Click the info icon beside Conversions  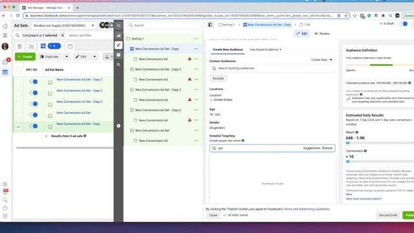click(365, 151)
